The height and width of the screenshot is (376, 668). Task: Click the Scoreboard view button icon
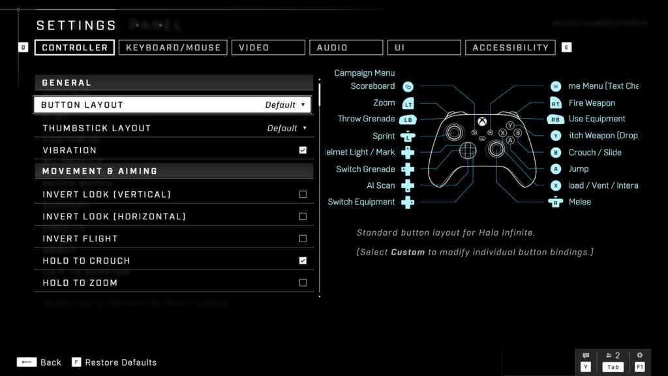408,86
